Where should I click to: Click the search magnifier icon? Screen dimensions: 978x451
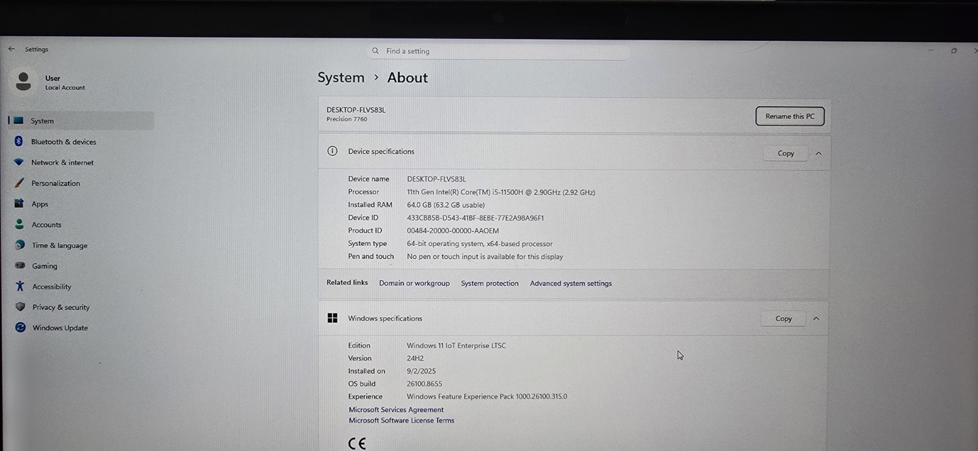tap(375, 51)
